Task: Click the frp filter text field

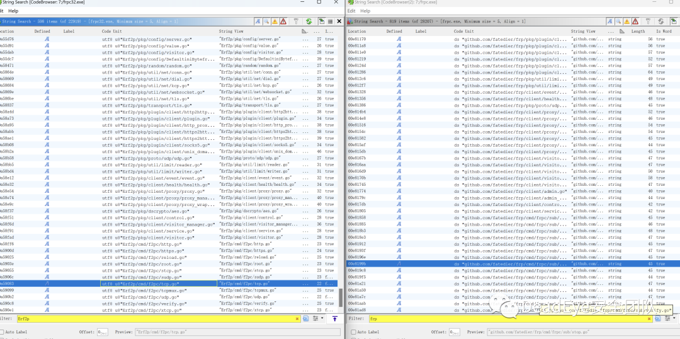Action: pos(511,319)
